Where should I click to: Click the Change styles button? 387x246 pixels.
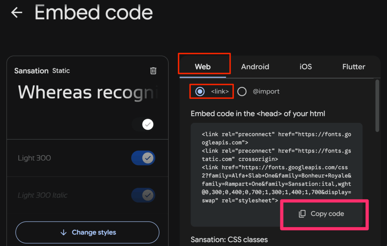coord(87,232)
